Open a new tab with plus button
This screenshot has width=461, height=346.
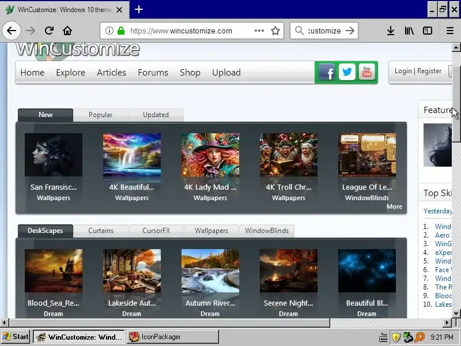(x=139, y=9)
